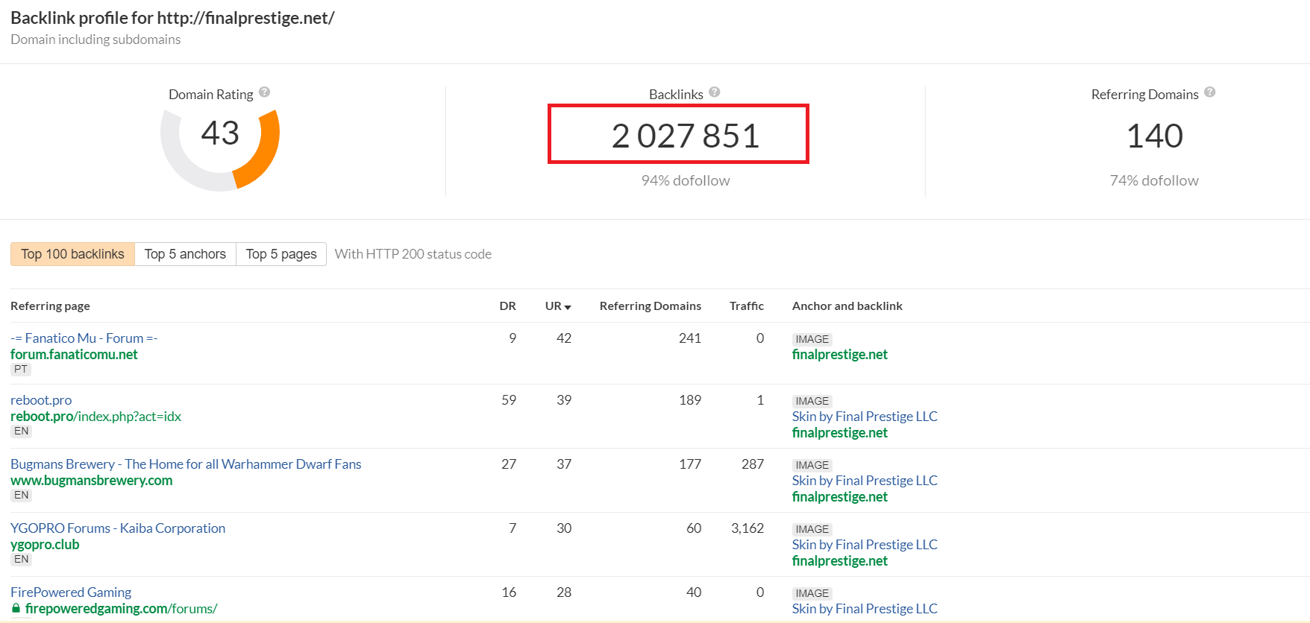Click the 140 referring domains number
Image resolution: width=1310 pixels, height=623 pixels.
pos(1154,136)
